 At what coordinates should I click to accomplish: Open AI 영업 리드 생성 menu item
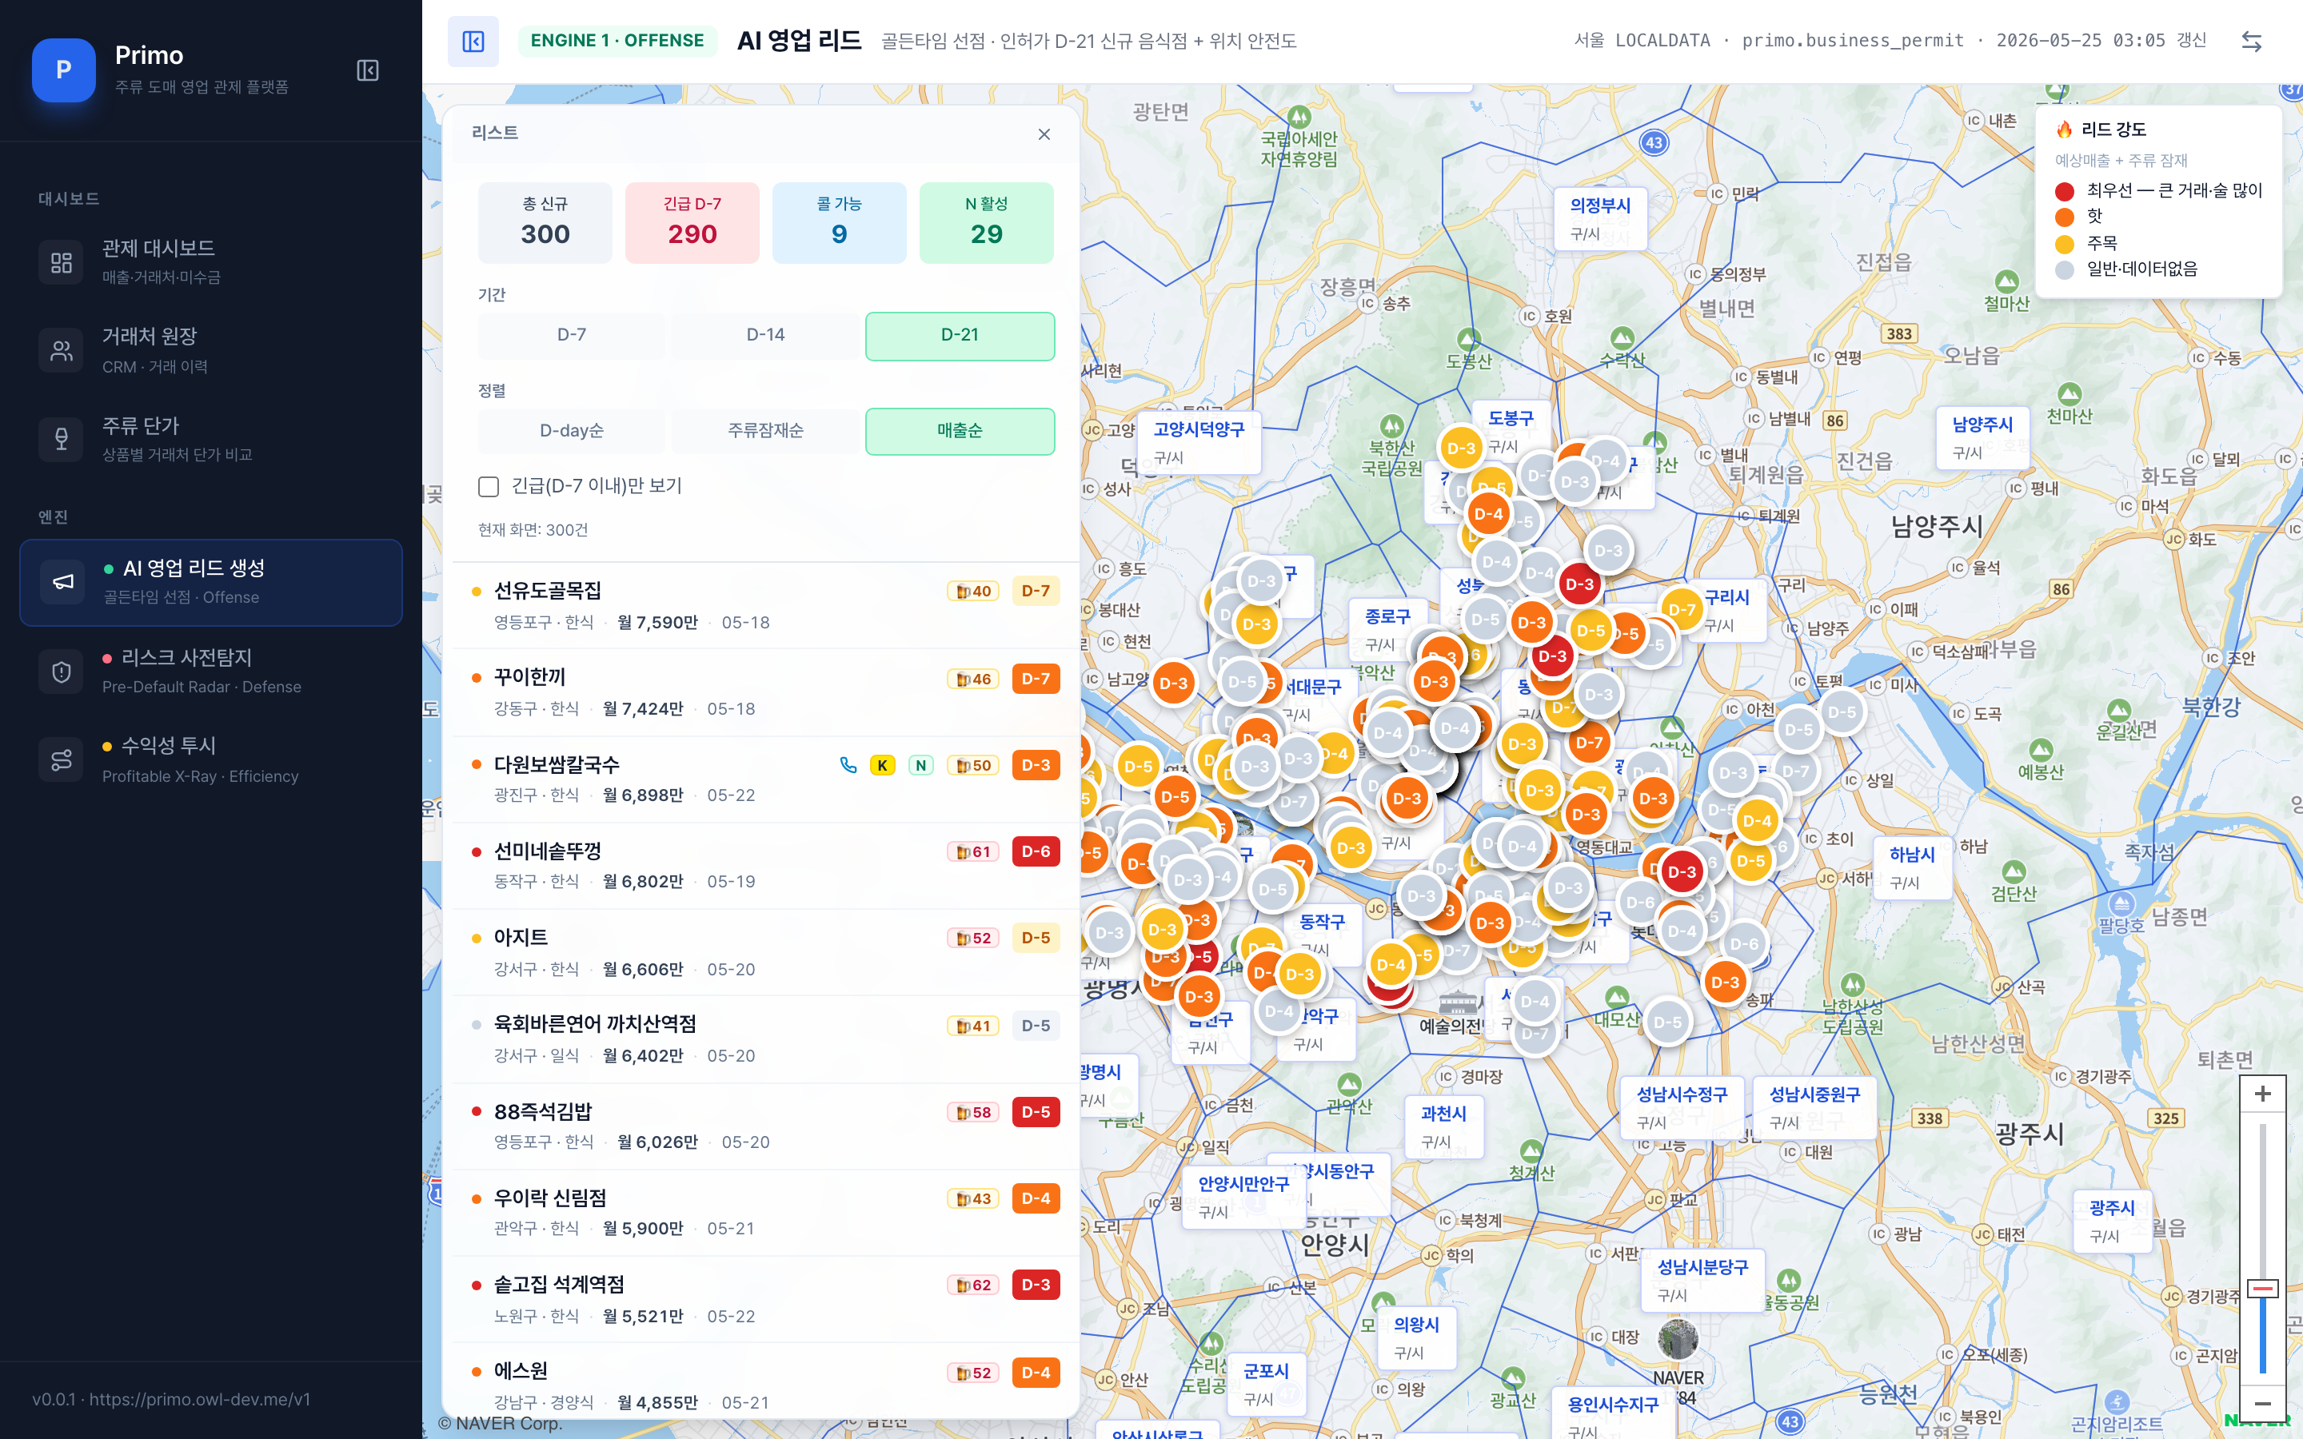210,583
